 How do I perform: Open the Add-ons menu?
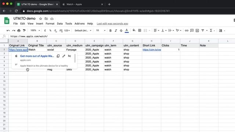80,23
